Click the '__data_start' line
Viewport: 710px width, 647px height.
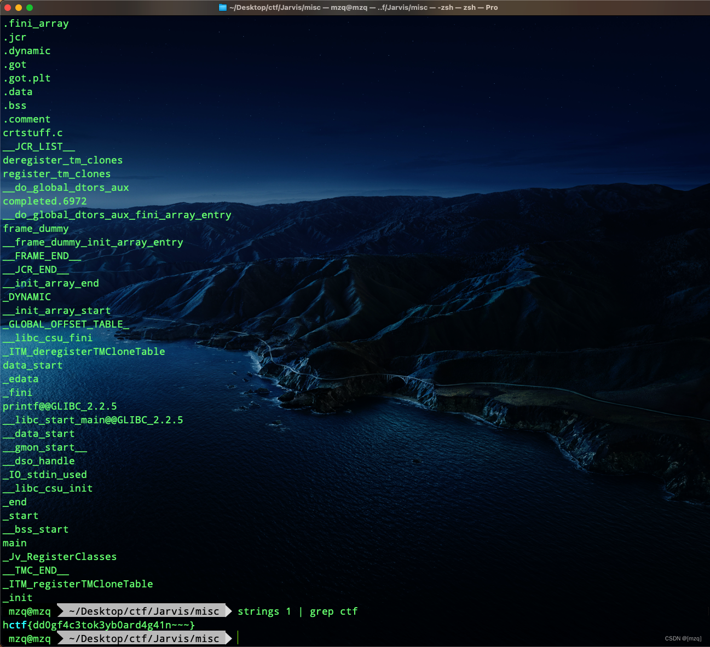tap(39, 434)
